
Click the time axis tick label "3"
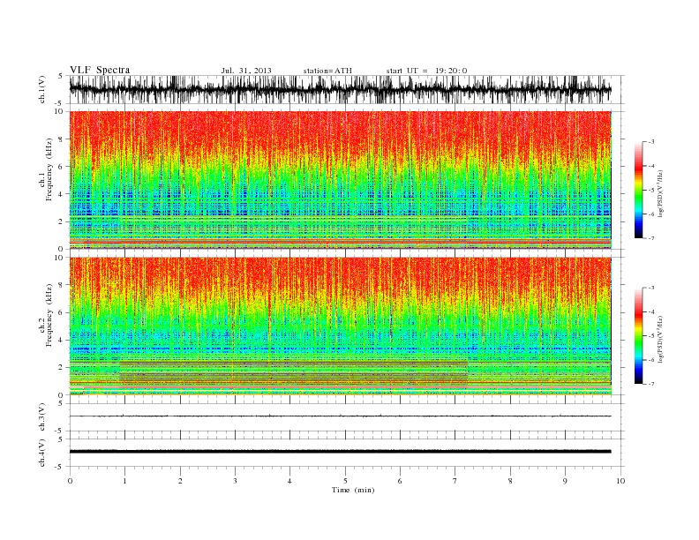(235, 481)
